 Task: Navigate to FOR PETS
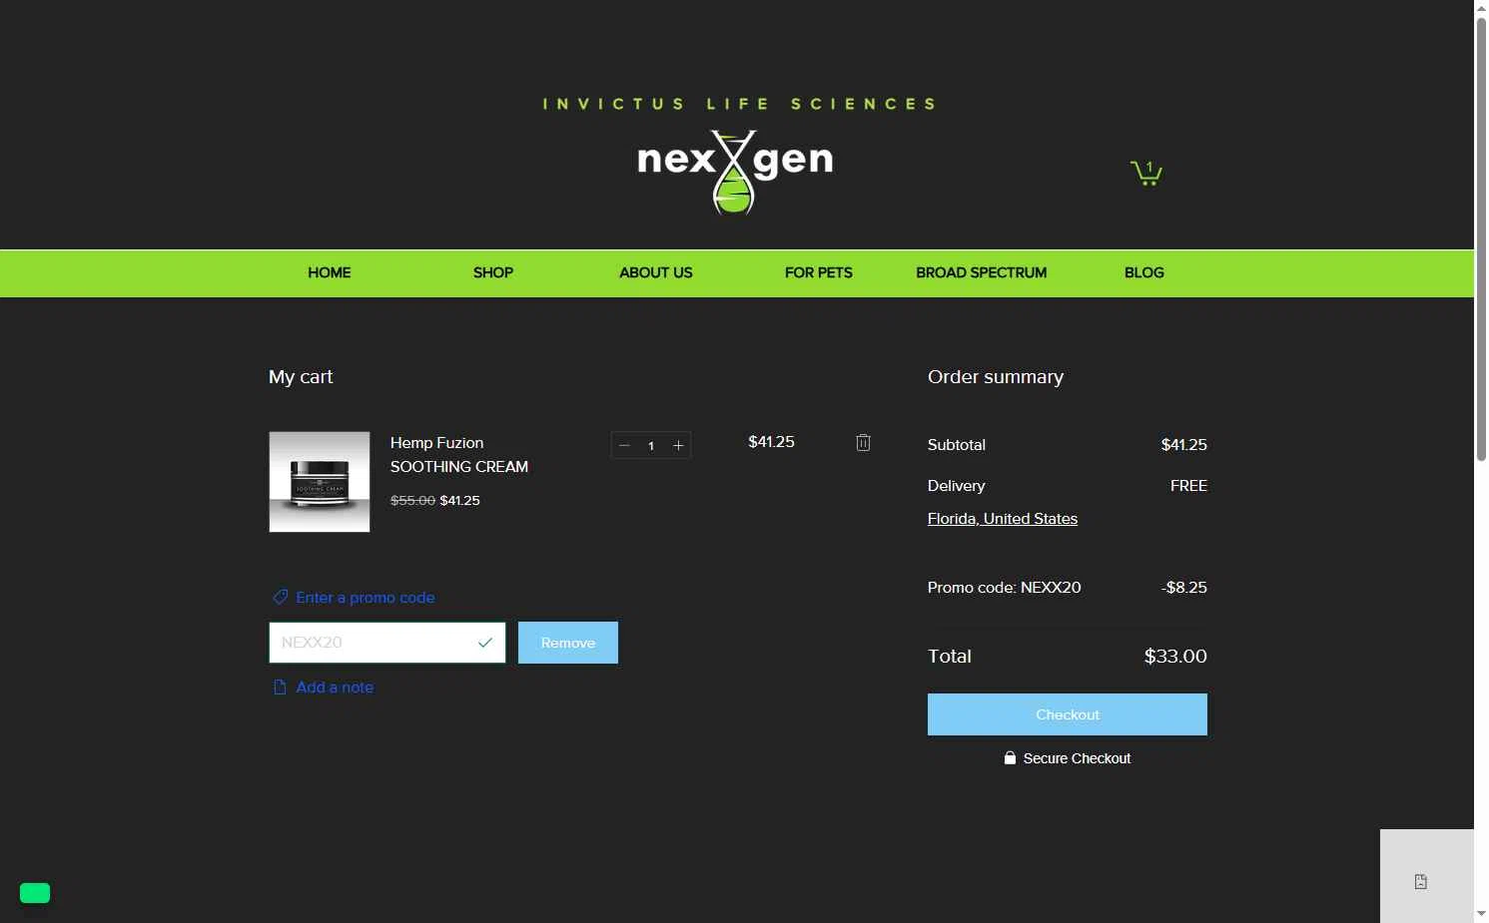(x=819, y=272)
